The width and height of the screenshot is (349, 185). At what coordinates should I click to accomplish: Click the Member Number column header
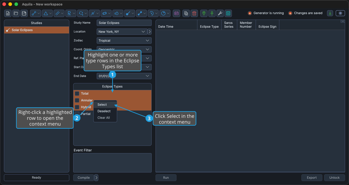click(247, 25)
